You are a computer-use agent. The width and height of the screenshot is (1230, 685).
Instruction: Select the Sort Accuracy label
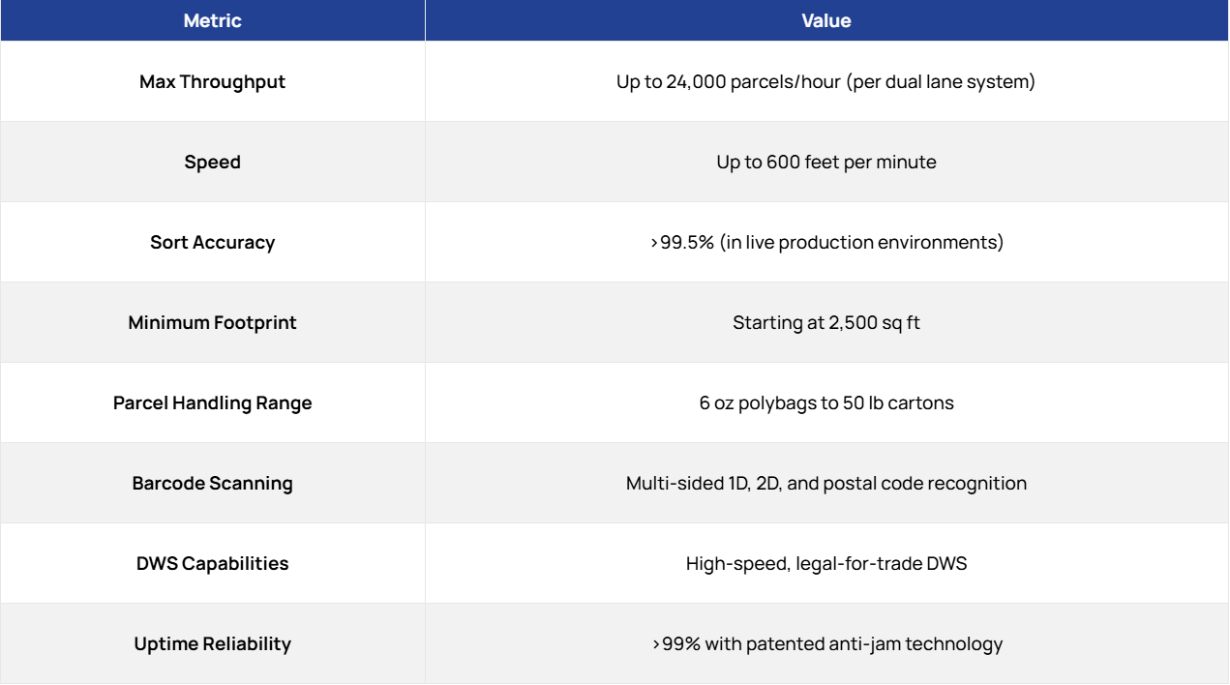pyautogui.click(x=212, y=243)
